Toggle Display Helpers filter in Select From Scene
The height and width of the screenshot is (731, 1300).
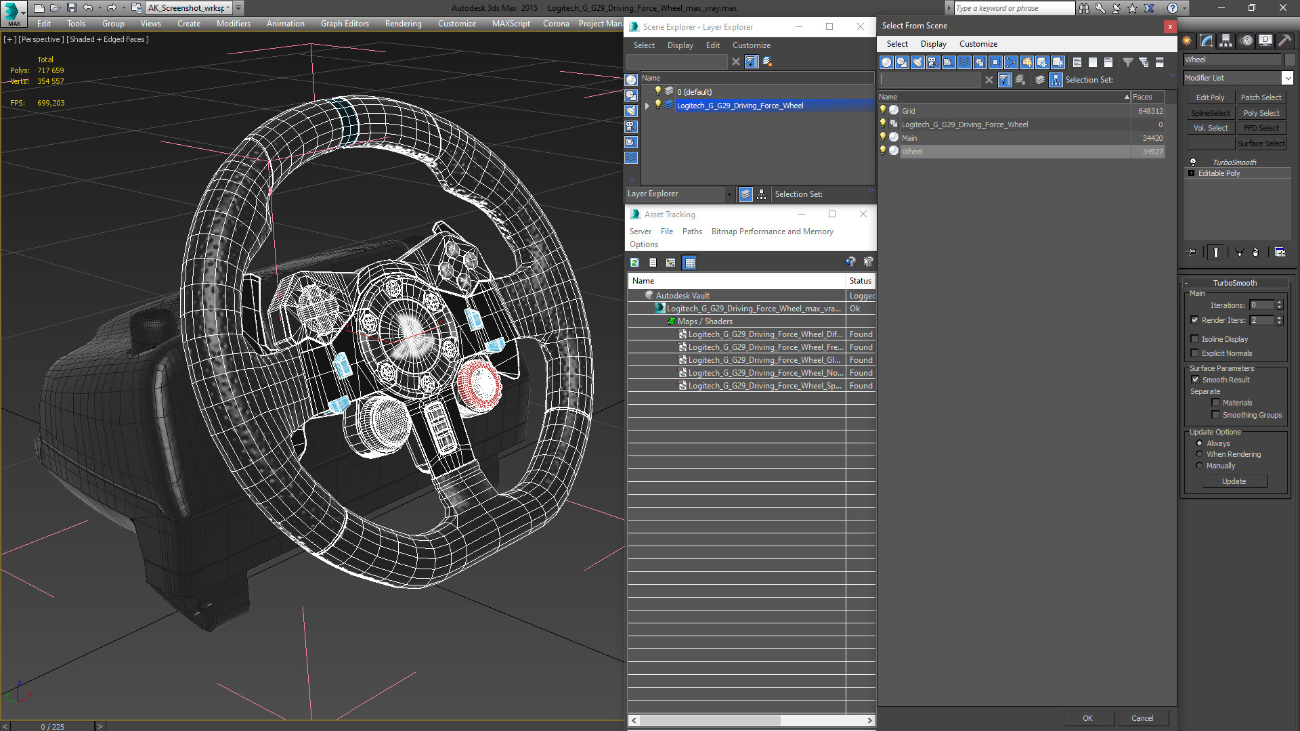[x=949, y=62]
